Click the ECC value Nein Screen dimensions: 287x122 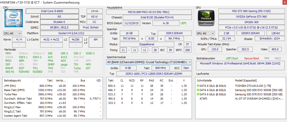[x=187, y=68]
